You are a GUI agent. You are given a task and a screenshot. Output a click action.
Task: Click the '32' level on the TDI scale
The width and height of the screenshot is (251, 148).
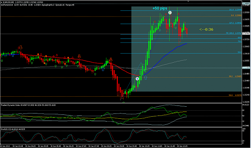[x=243, y=121]
